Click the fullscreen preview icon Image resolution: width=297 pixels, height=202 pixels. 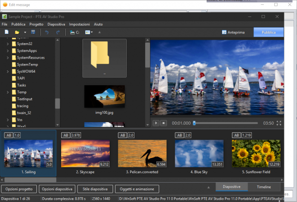tap(279, 123)
